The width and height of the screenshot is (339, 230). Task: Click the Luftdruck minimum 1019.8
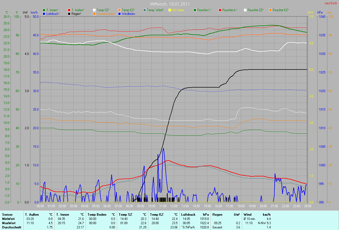204,219
